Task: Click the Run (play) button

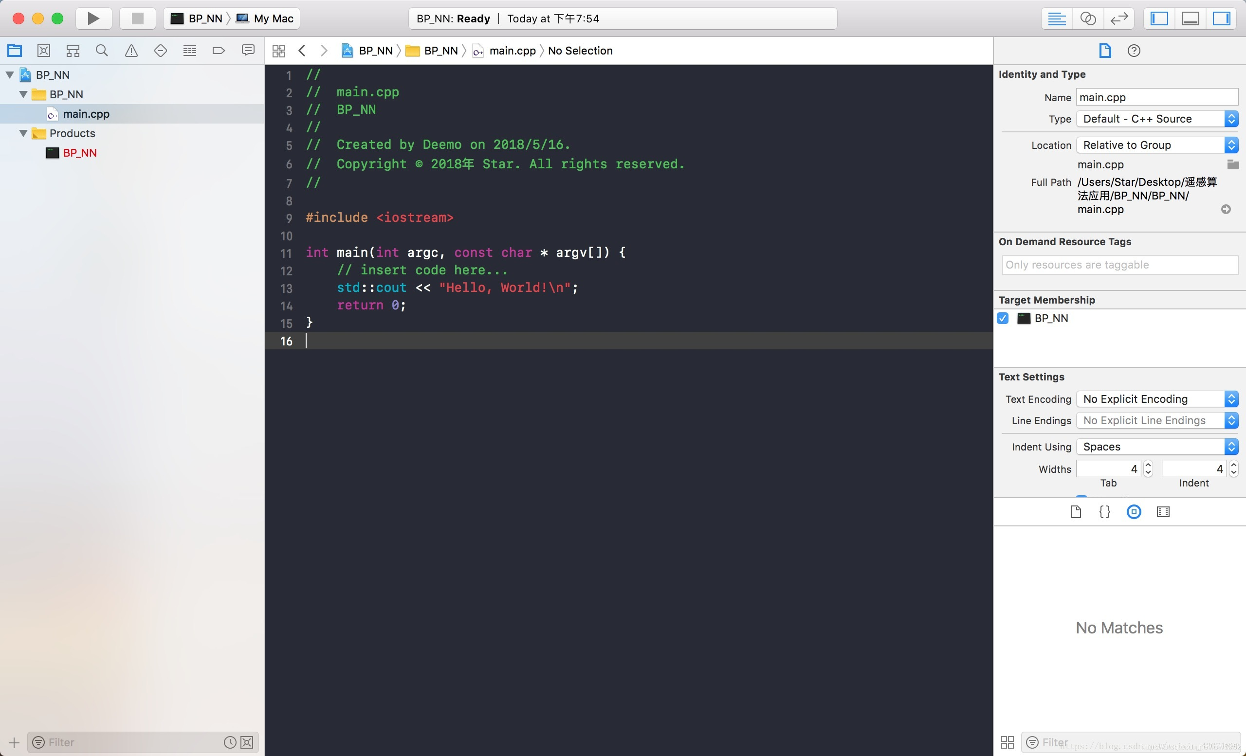Action: click(x=93, y=18)
